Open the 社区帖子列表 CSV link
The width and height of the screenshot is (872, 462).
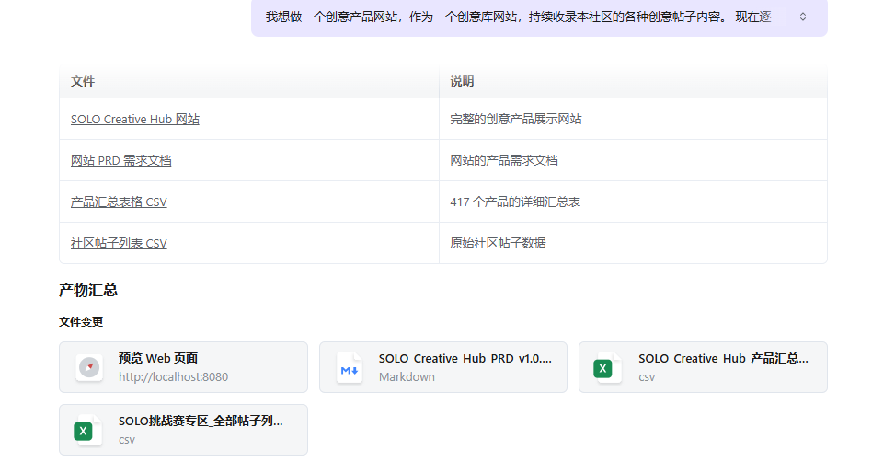pyautogui.click(x=119, y=243)
